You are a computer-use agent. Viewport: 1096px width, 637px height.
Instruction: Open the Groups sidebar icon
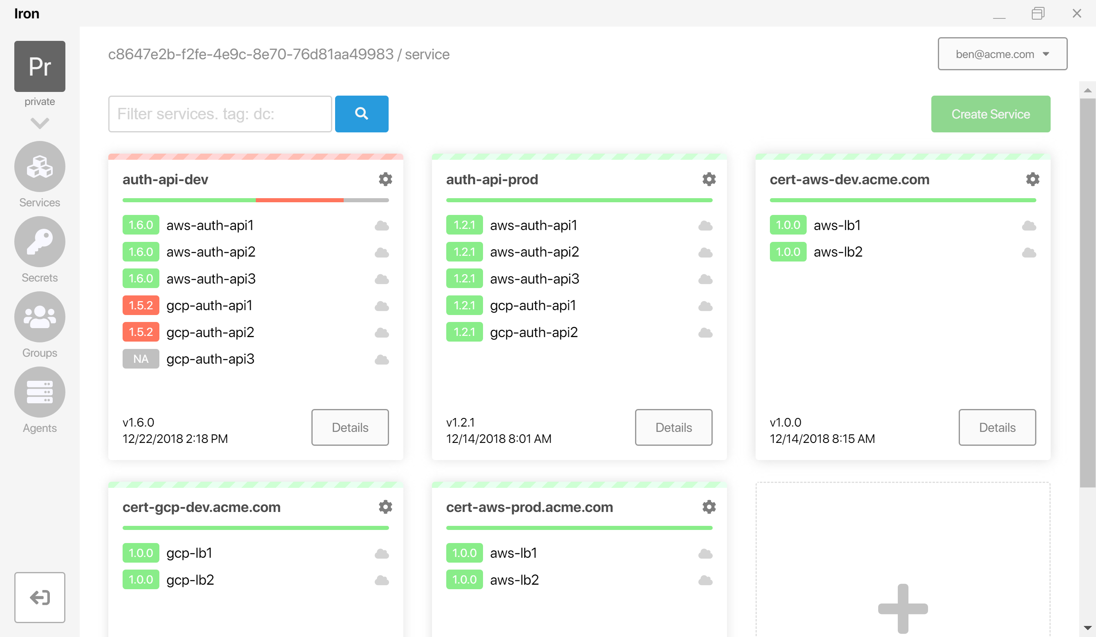40,317
